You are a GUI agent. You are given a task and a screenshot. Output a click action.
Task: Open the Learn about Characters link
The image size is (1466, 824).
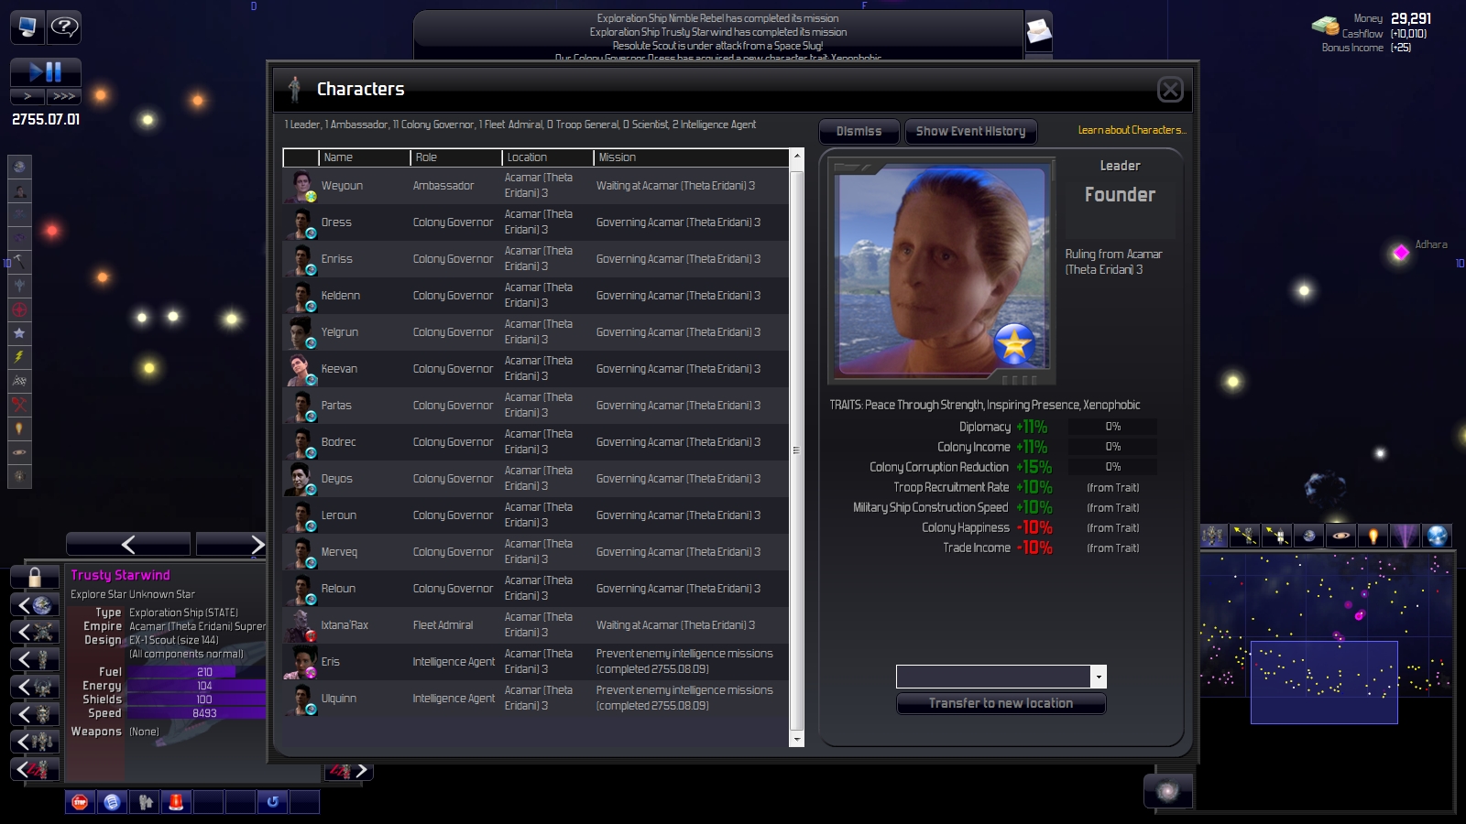click(x=1132, y=130)
